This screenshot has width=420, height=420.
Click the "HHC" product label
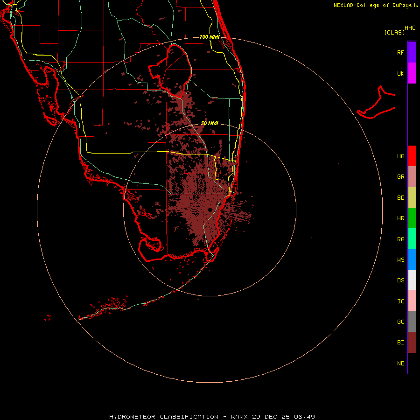(x=410, y=28)
